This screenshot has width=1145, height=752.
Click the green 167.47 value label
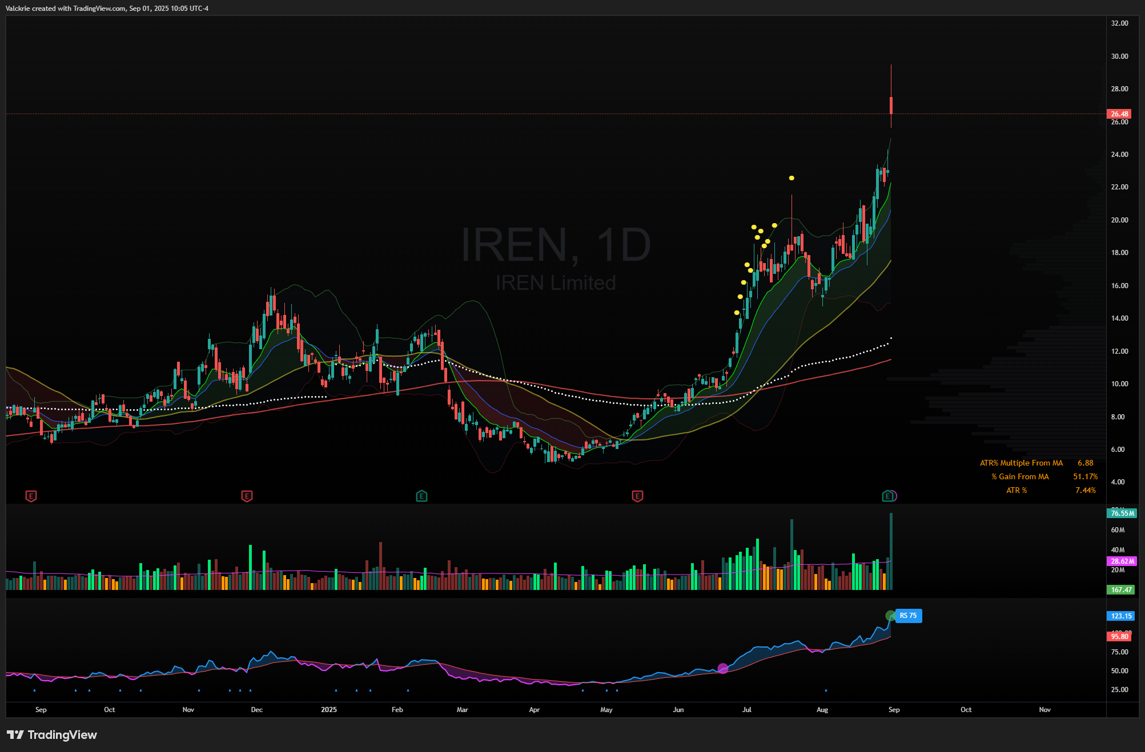click(1122, 589)
